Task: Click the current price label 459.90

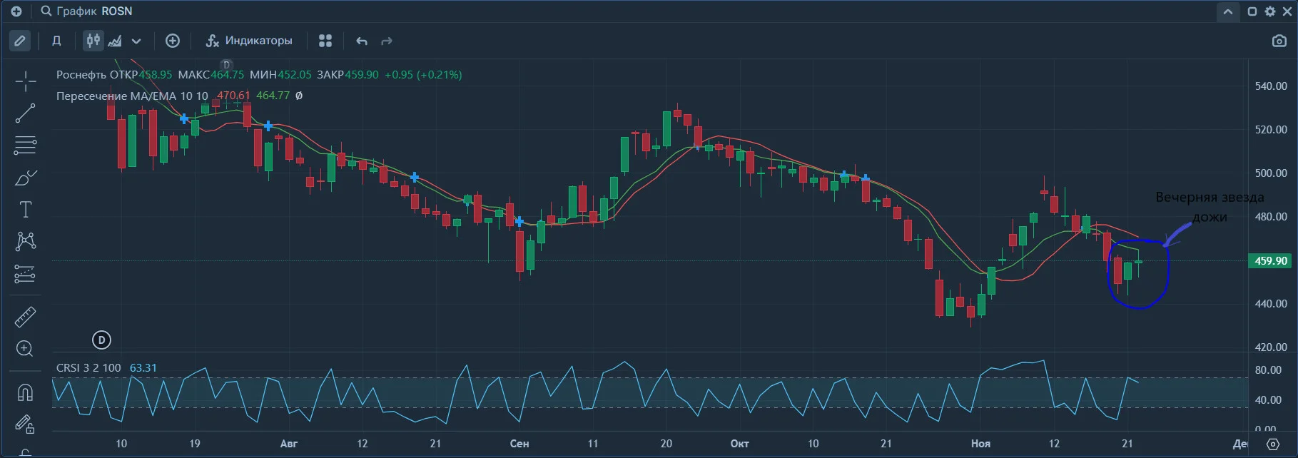Action: coord(1271,261)
